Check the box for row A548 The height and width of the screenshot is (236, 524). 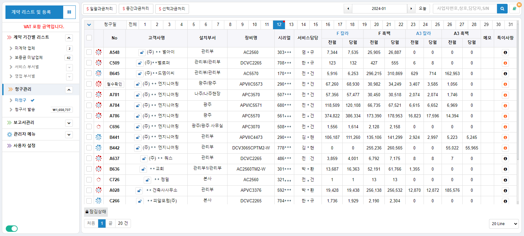pos(89,52)
